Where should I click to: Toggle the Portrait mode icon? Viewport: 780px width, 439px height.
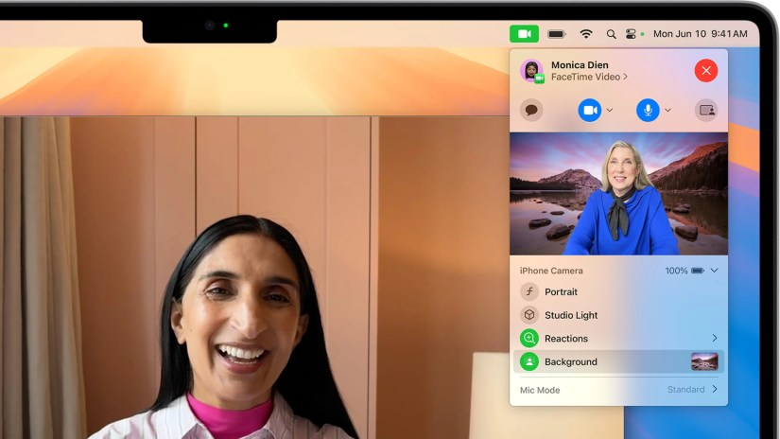coord(529,291)
